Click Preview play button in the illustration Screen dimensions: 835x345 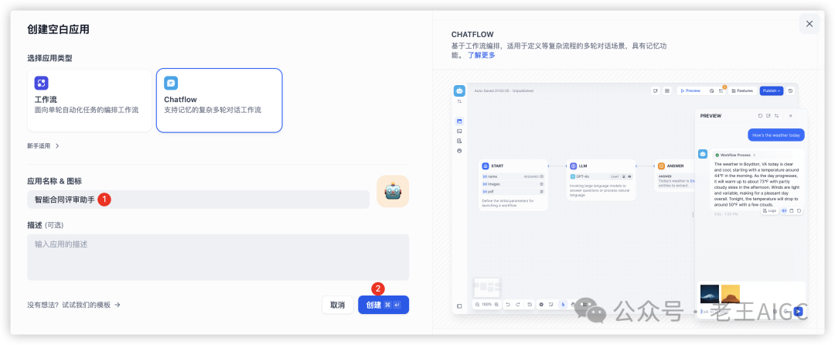(x=690, y=91)
